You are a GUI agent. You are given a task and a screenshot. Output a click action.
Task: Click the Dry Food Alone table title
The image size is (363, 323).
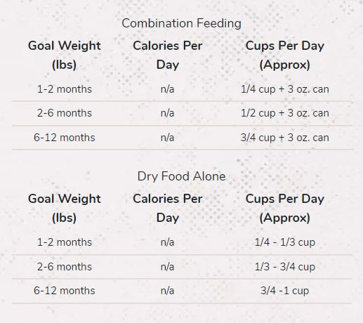pos(181,176)
